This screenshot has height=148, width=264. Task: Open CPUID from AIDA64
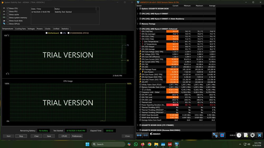64,136
